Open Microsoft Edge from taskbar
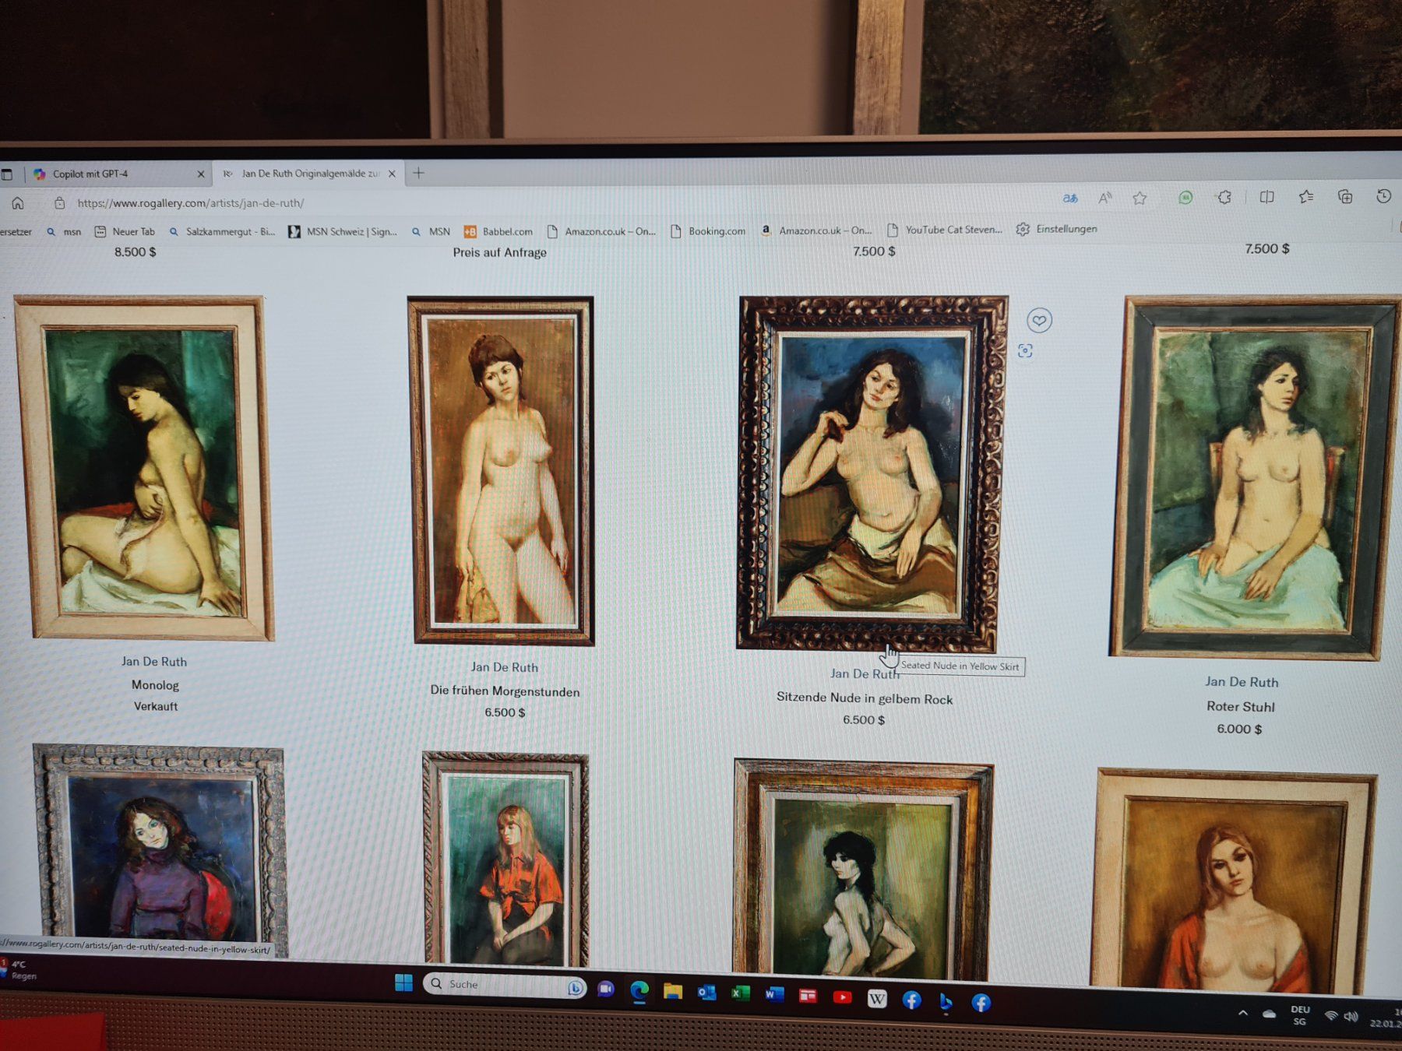 [x=639, y=990]
